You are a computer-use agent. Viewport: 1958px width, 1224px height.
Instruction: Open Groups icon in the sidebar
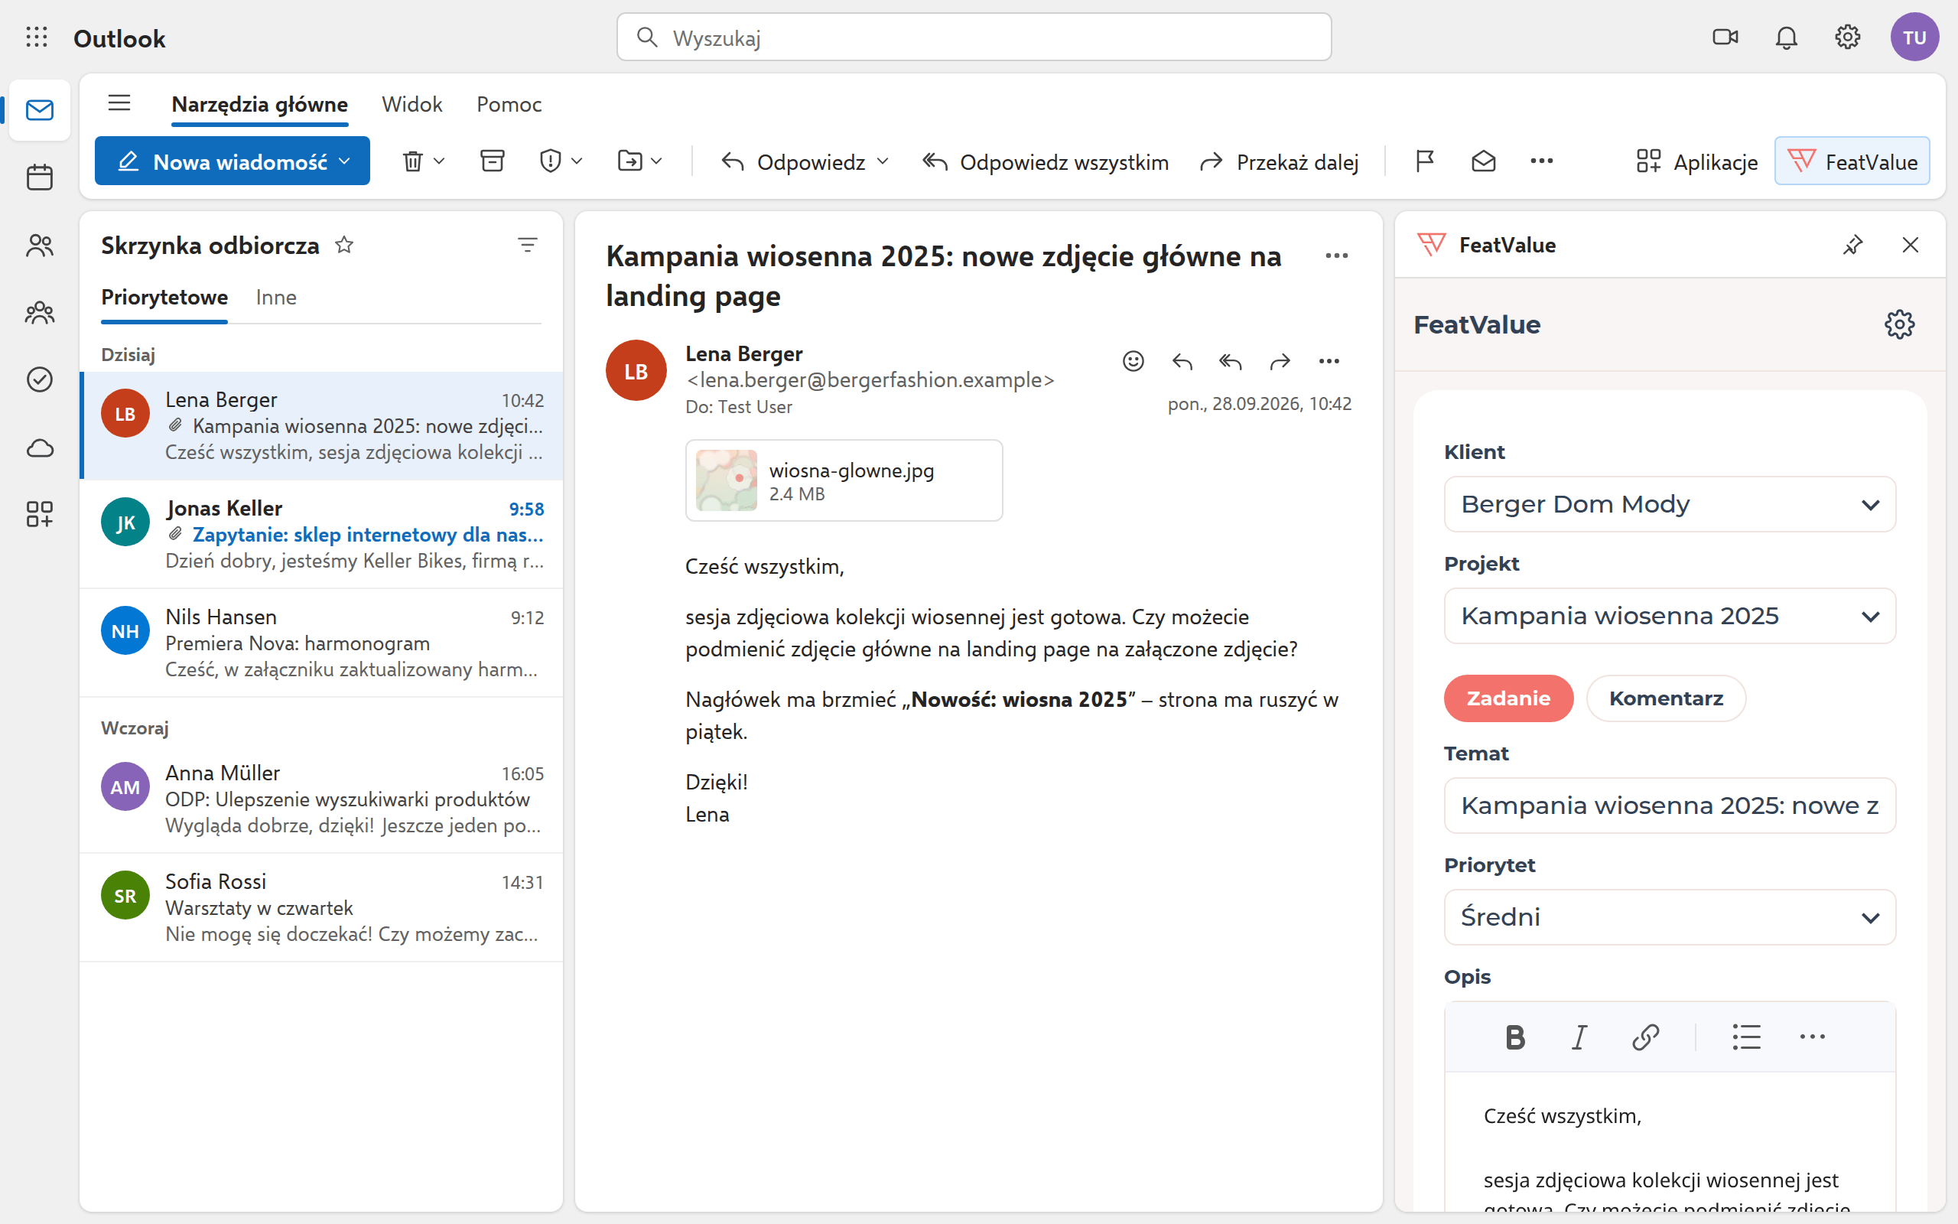coord(39,312)
